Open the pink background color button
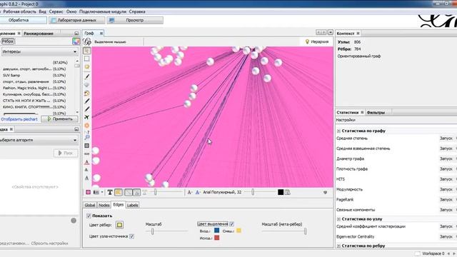Image resolution: width=457 pixels, height=257 pixels. [88, 192]
